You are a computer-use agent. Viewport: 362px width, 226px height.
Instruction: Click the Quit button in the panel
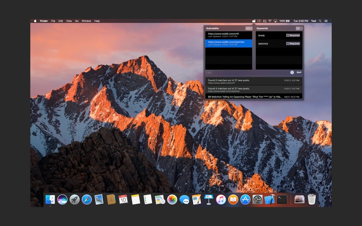click(299, 72)
